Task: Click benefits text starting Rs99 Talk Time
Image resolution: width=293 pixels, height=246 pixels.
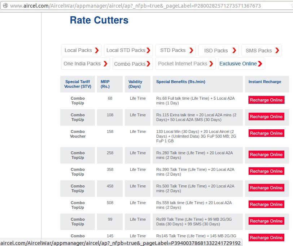Action: coord(194,222)
